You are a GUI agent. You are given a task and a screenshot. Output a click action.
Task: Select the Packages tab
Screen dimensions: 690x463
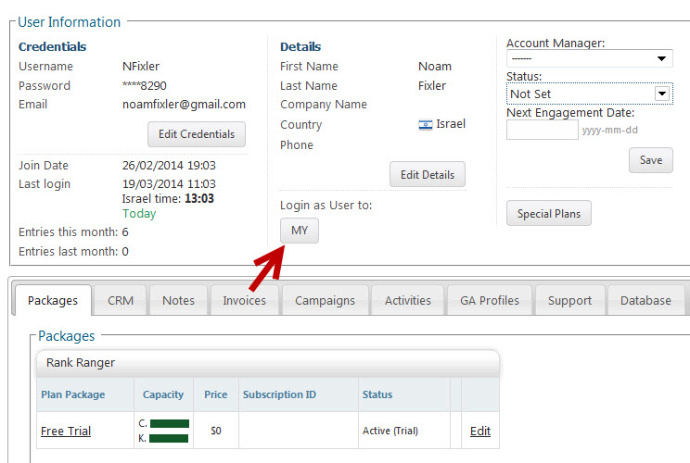[x=53, y=300]
